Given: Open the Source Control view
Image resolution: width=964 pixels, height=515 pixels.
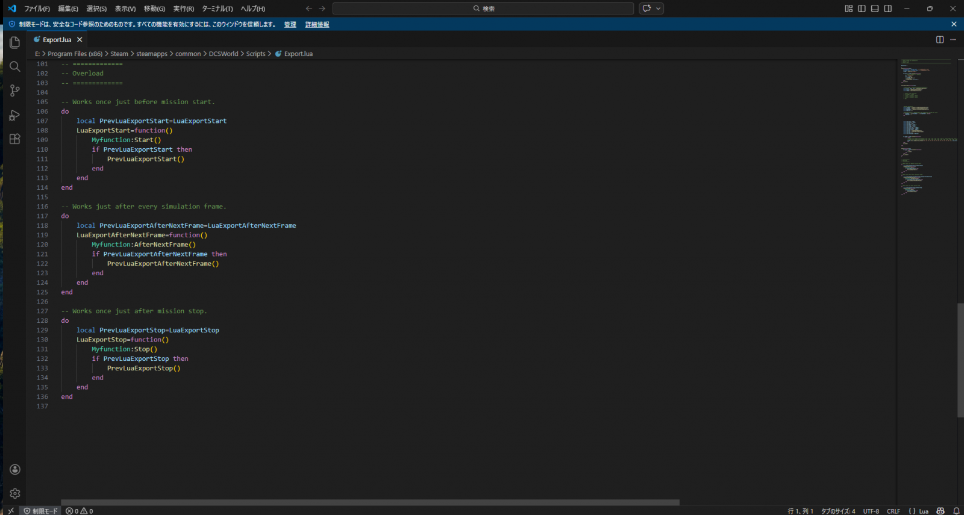Looking at the screenshot, I should (x=15, y=90).
